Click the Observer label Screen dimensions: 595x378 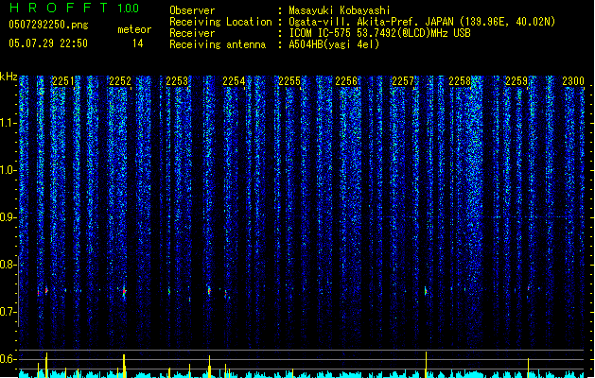pos(192,10)
